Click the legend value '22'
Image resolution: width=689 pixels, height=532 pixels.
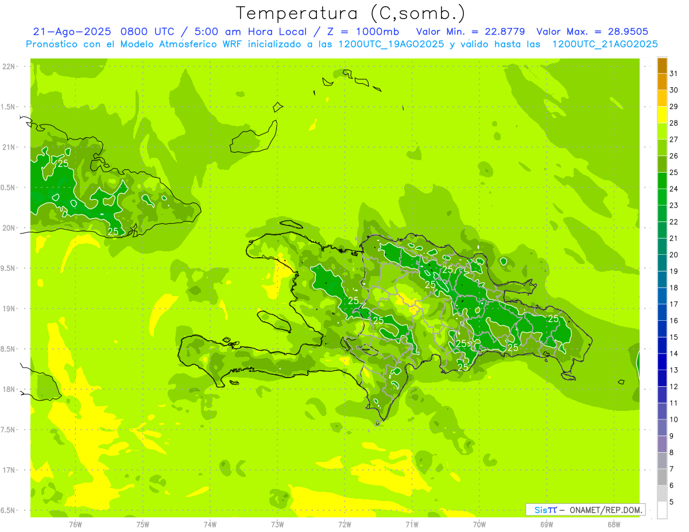674,222
